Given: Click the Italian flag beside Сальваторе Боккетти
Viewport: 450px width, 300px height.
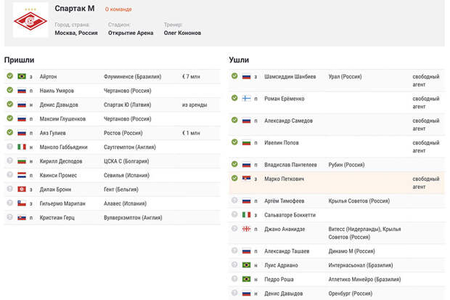Looking at the screenshot, I should click(x=247, y=215).
